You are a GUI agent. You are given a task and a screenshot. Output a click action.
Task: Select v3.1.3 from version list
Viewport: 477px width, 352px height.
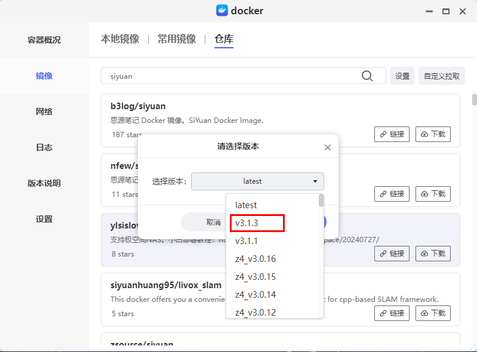click(257, 223)
